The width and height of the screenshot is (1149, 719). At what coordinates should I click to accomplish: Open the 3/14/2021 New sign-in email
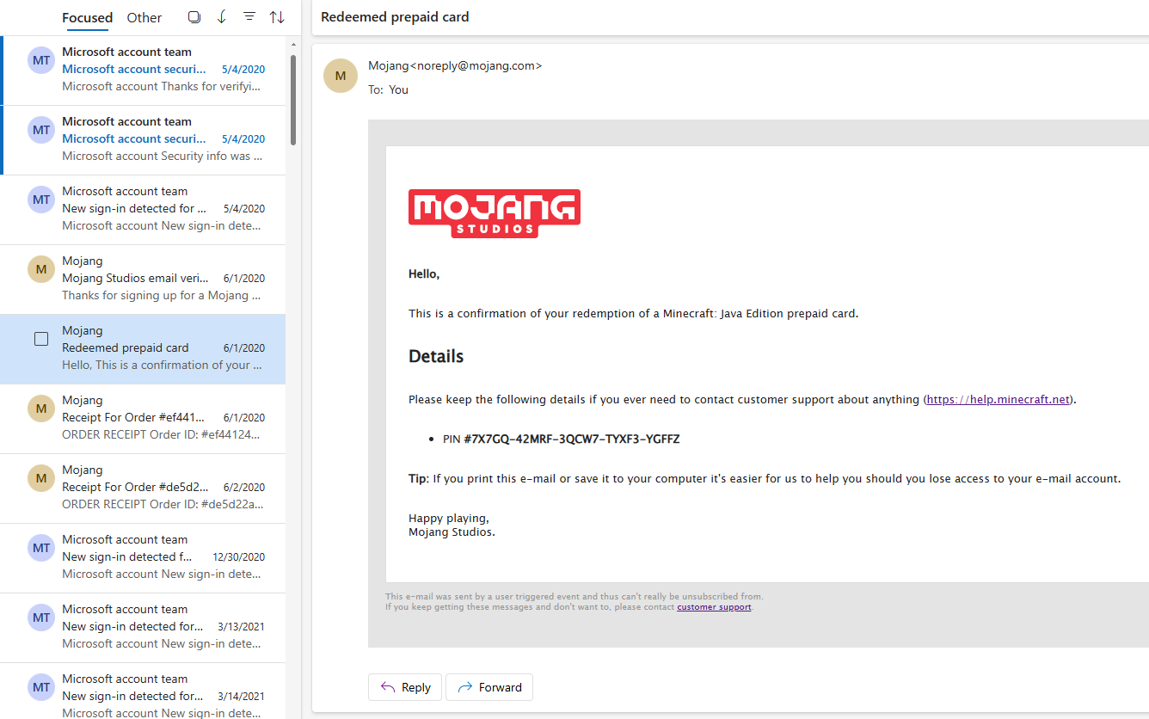point(143,691)
